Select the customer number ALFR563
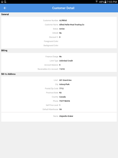Image resolution: width=118 pixels, height=158 pixels. (x=63, y=20)
